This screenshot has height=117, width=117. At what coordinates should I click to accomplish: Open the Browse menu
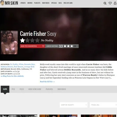(30, 3)
